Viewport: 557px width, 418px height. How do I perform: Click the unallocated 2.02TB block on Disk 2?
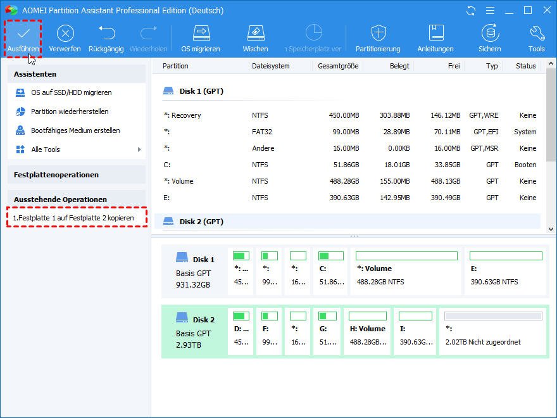(493, 332)
